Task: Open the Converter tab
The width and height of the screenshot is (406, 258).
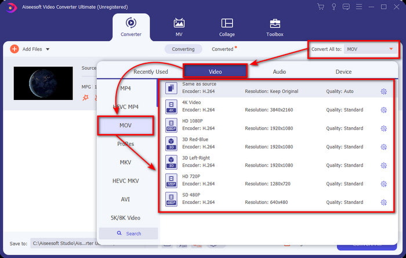Action: tap(131, 27)
